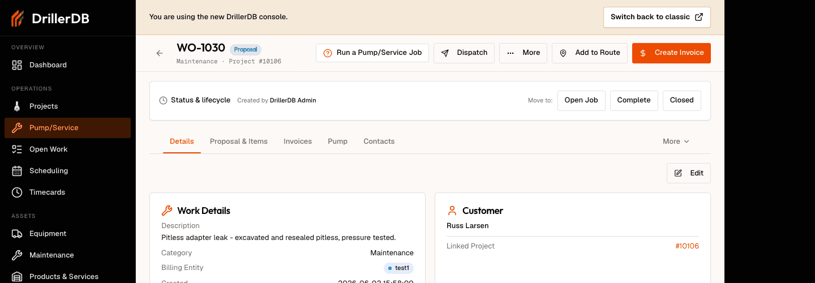Click the Scheduling calendar icon

click(17, 171)
